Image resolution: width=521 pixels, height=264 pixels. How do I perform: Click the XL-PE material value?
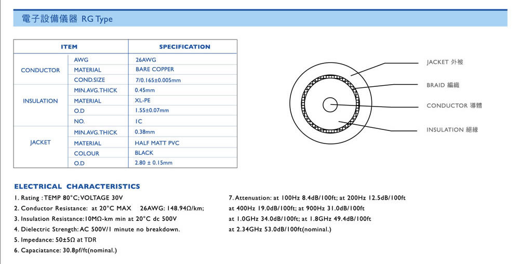pyautogui.click(x=142, y=100)
